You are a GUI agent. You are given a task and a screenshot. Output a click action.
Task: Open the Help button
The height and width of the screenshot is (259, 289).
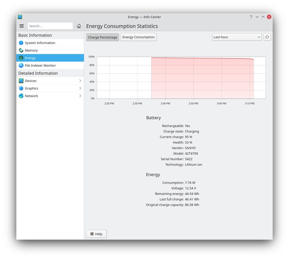(x=96, y=234)
